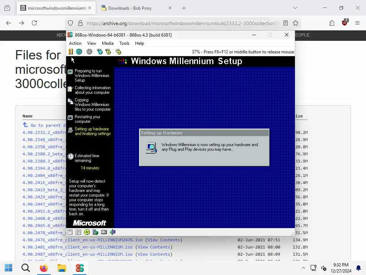The height and width of the screenshot is (275, 366).
Task: Click the tray volume icon
Action: 323,268
